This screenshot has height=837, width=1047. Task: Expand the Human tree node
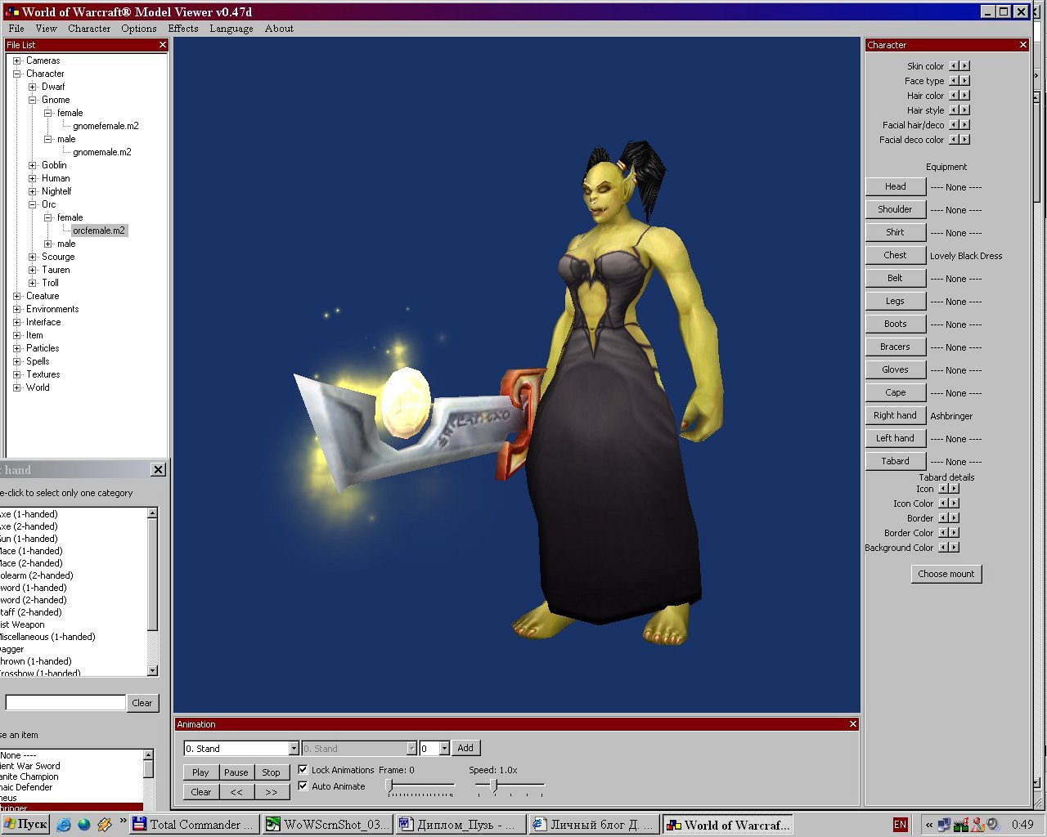33,178
